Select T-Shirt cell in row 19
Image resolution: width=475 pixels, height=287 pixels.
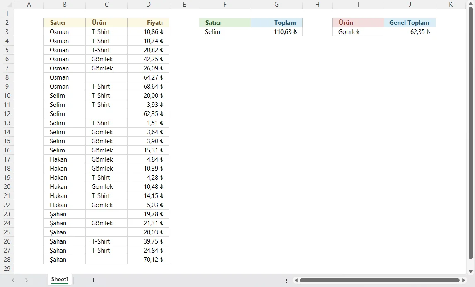[106, 178]
